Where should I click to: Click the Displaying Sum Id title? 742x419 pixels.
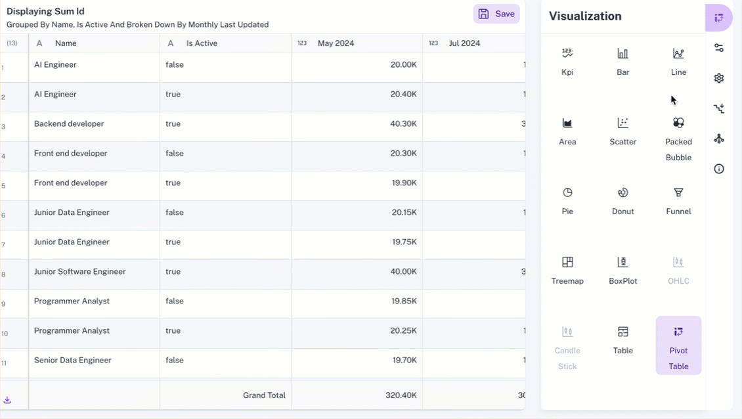45,11
